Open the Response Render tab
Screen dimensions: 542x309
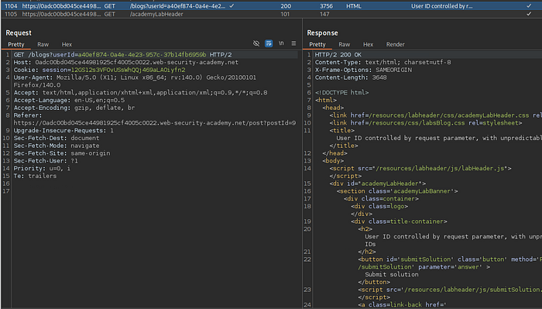396,44
